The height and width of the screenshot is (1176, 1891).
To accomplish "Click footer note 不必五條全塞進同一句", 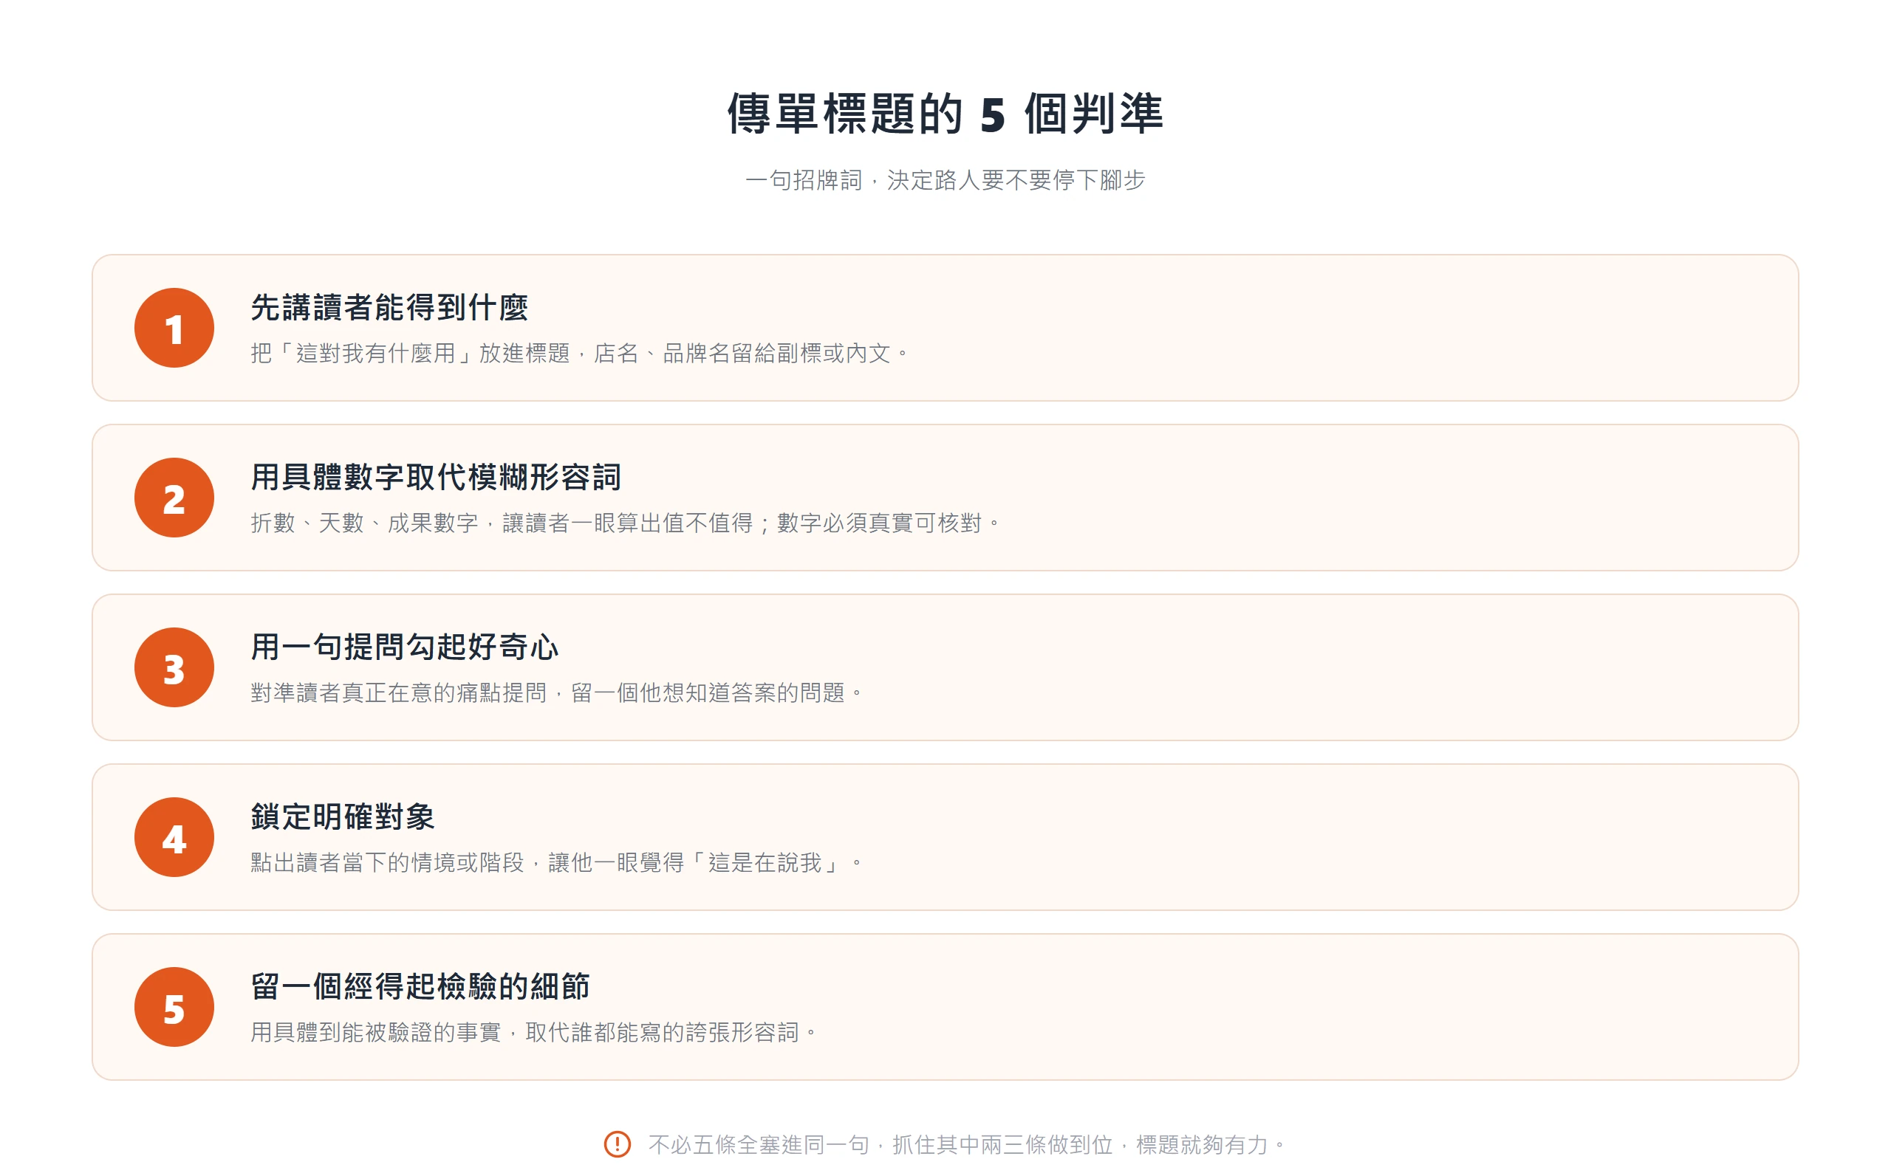I will coord(967,1145).
